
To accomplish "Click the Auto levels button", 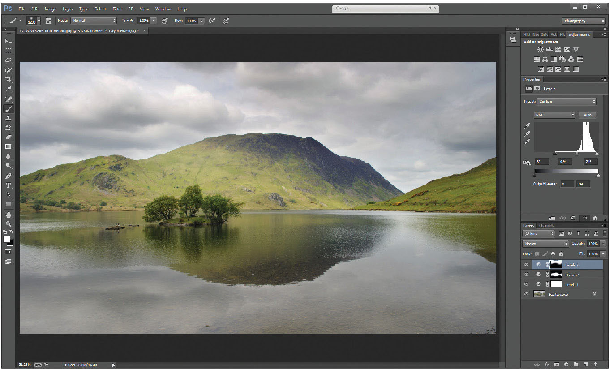I will click(x=588, y=115).
